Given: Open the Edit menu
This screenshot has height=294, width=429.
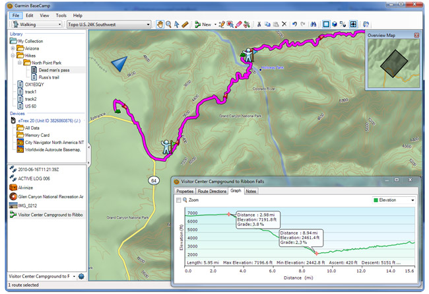Looking at the screenshot, I should [30, 16].
